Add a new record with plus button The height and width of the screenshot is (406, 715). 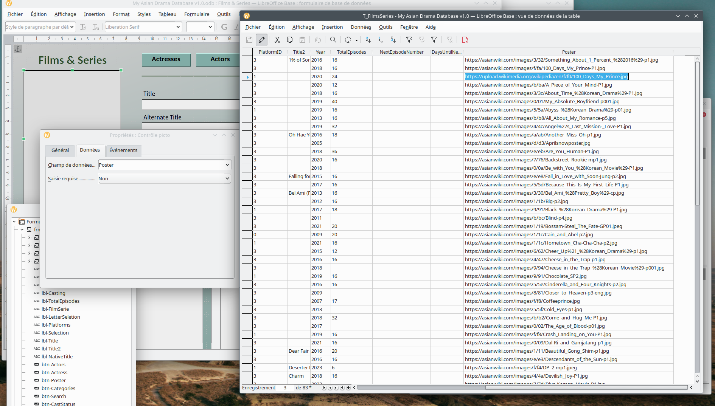348,388
